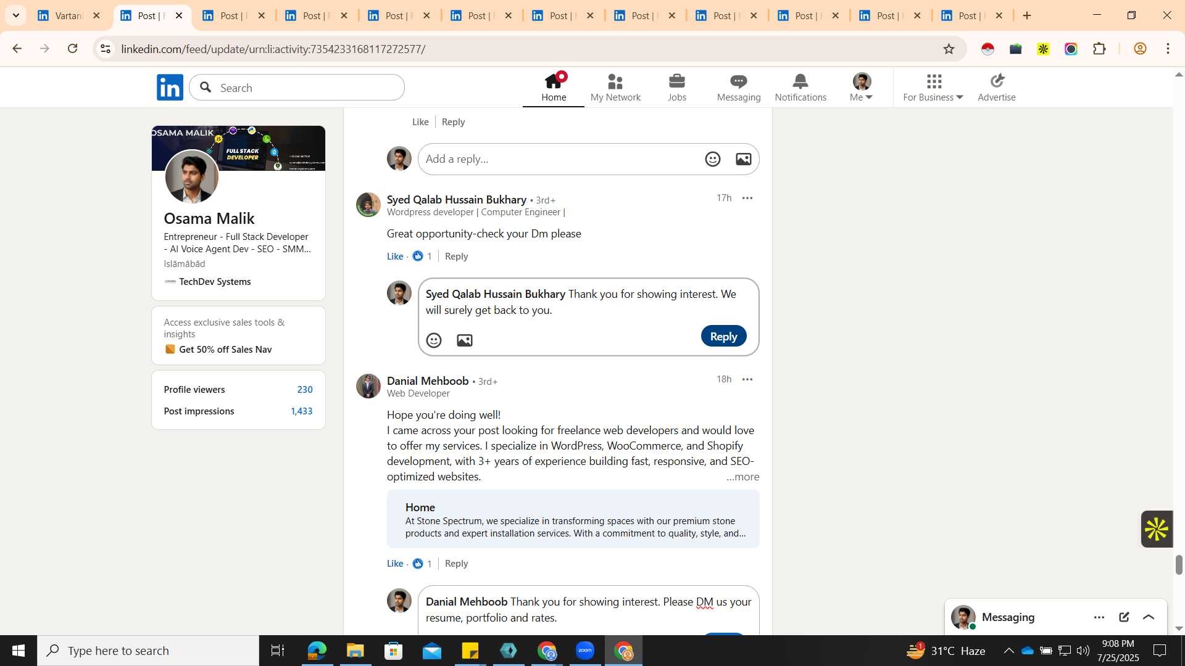Show hidden system tray icons

[1008, 651]
